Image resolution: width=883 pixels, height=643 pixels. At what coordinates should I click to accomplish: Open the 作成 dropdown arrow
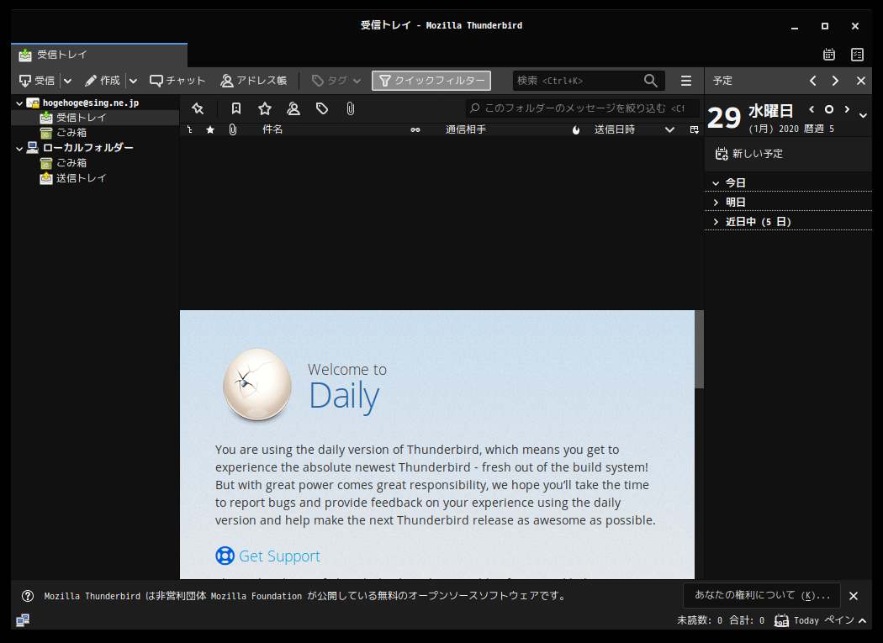tap(133, 81)
